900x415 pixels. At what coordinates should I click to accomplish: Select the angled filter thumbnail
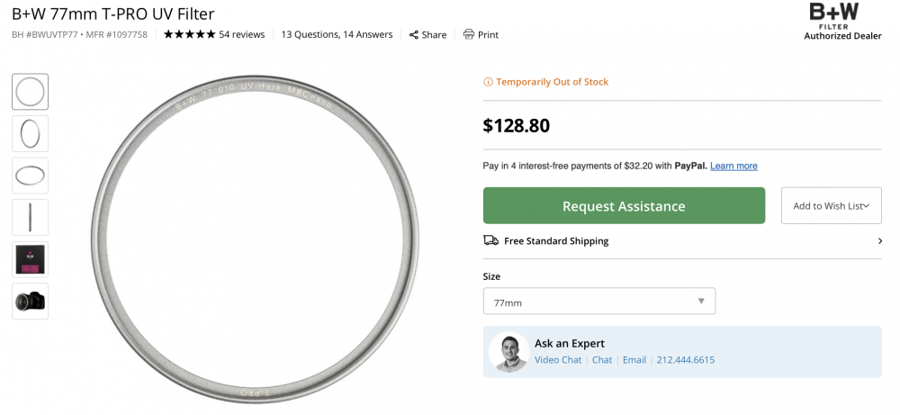tap(30, 134)
